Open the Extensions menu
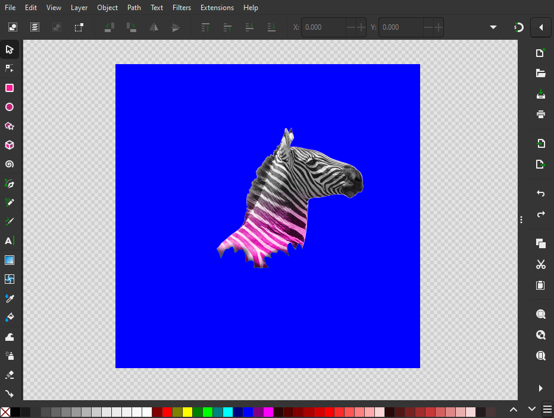554x418 pixels. tap(217, 7)
